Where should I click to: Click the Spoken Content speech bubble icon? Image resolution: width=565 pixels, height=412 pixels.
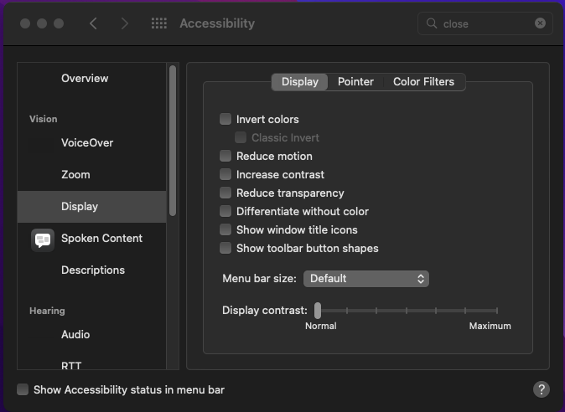[43, 239]
